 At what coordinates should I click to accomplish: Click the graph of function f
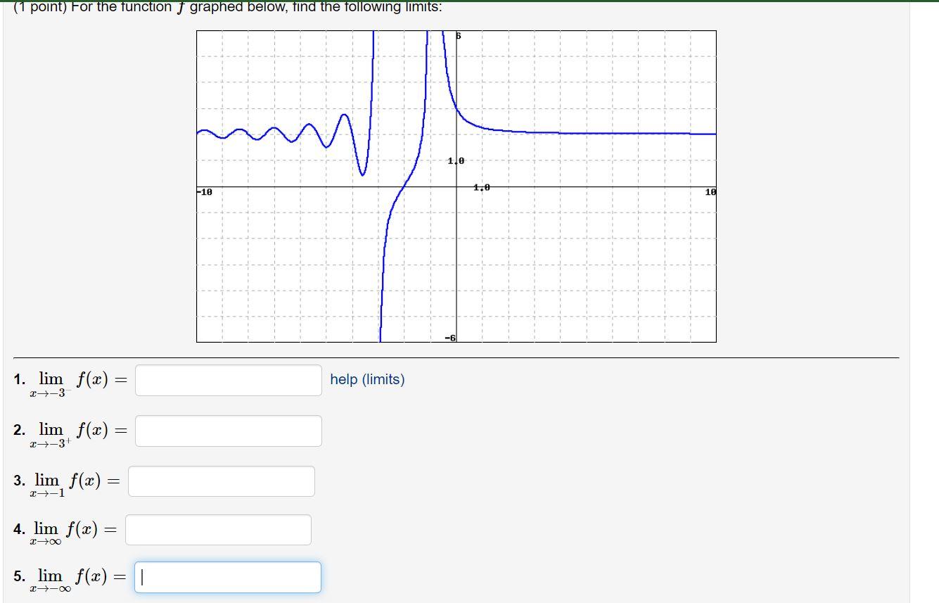456,186
